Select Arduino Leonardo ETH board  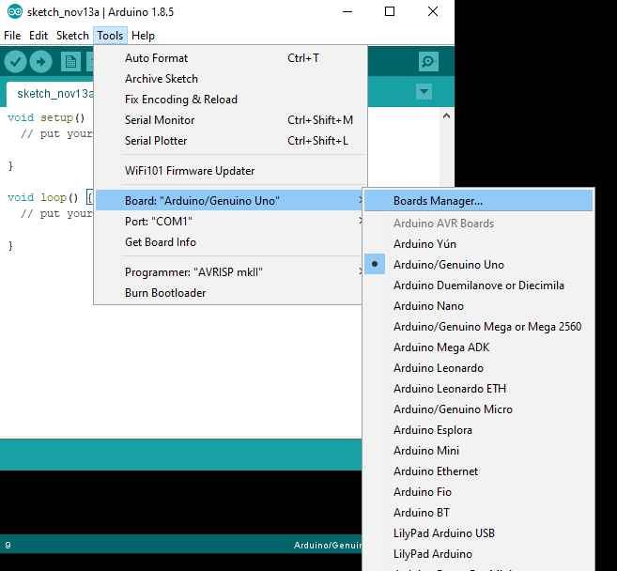[479, 389]
